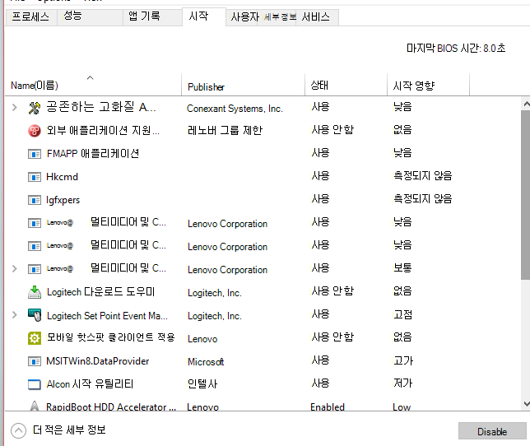Click the FMAPP 애플리케이션 program icon

[34, 154]
